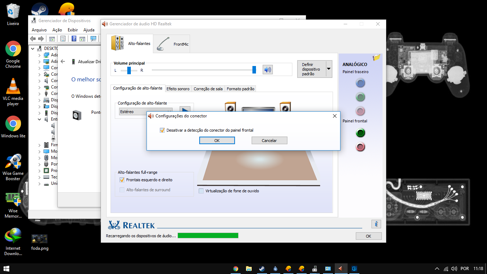This screenshot has height=274, width=487.
Task: Click the right speaker image in the room view
Action: coord(285,107)
